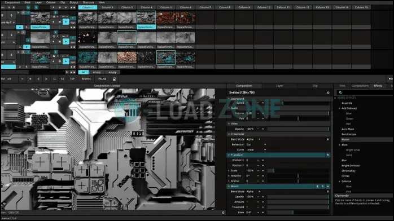Collapse the Audio section
This screenshot has width=394, height=221.
(229, 108)
